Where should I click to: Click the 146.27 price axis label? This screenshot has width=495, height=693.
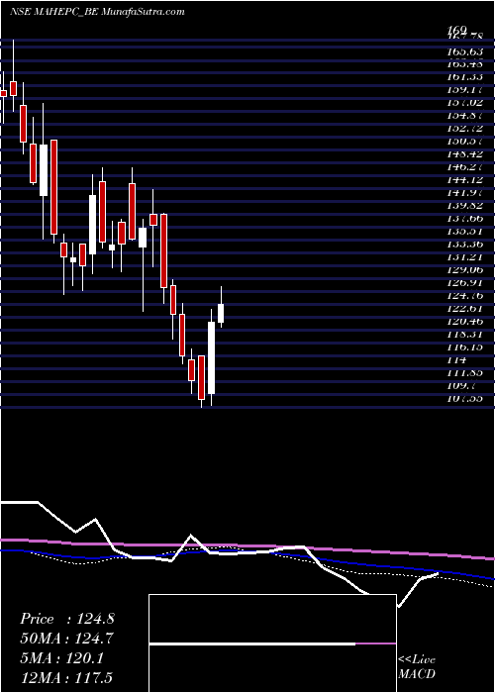[464, 167]
